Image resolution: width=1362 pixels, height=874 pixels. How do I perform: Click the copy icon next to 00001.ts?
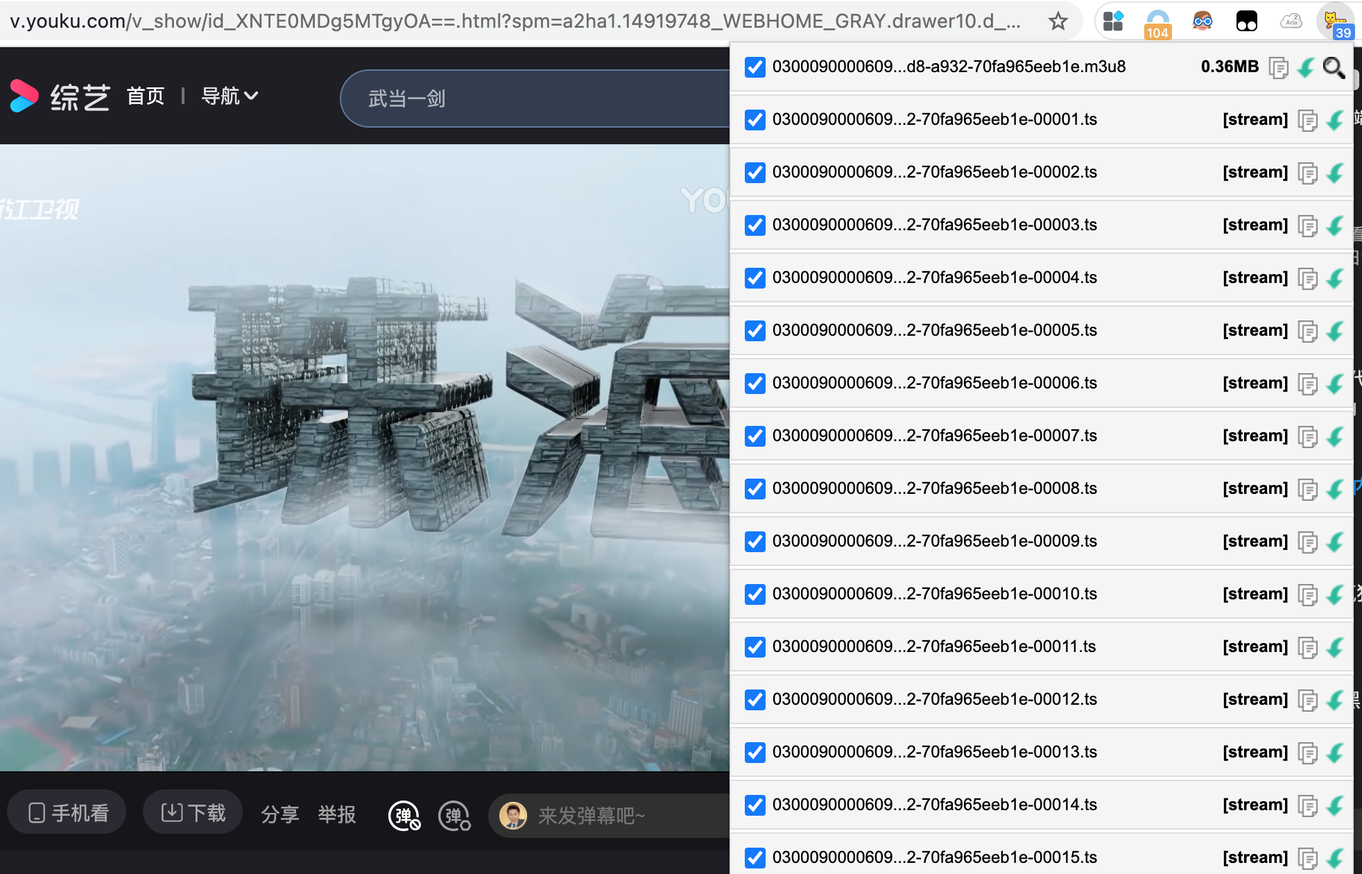pos(1308,120)
